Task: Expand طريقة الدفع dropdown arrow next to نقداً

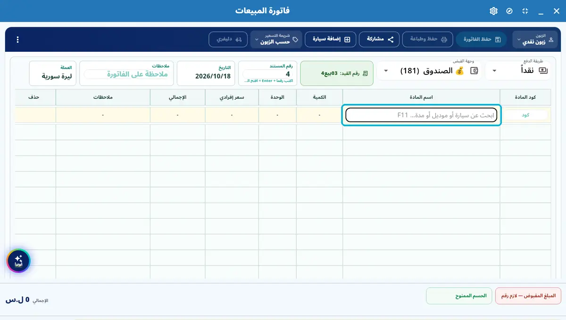Action: (x=494, y=71)
